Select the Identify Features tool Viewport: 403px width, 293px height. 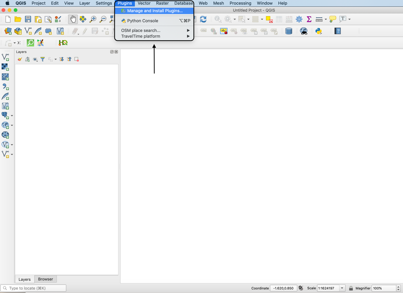(218, 19)
